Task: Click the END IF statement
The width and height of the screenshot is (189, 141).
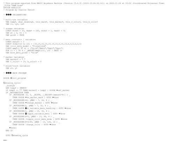Action: 9,131
